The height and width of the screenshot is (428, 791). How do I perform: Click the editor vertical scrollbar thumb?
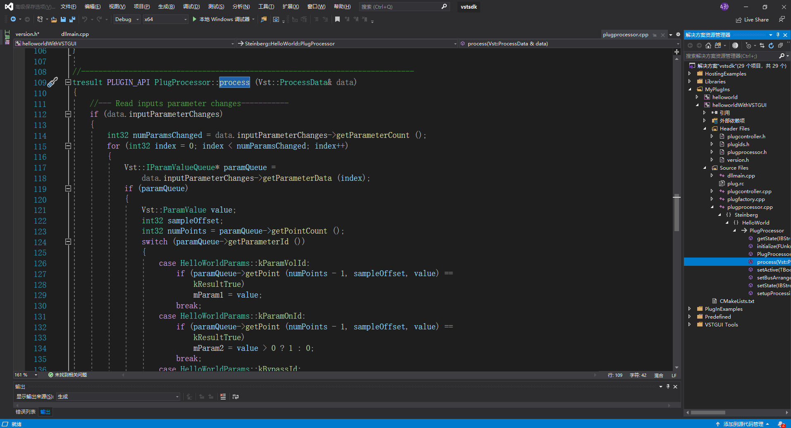(677, 213)
